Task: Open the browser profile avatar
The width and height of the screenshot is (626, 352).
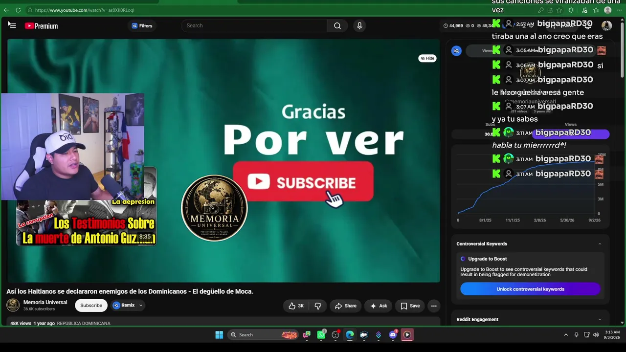Action: [x=607, y=10]
